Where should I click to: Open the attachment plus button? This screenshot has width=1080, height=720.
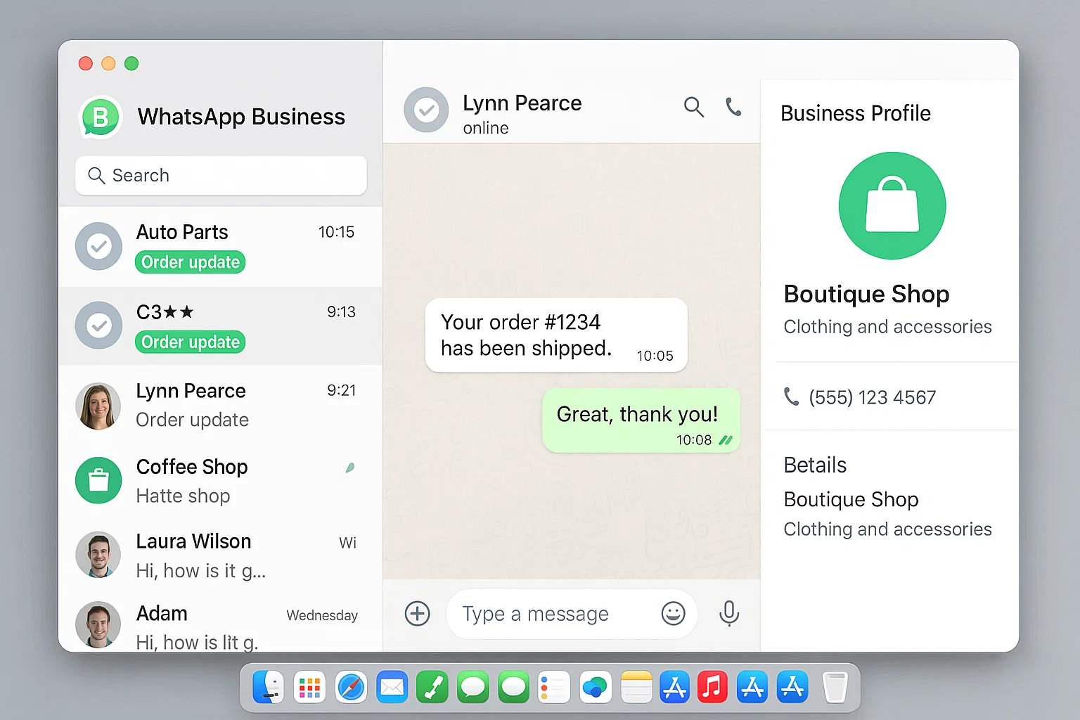417,613
